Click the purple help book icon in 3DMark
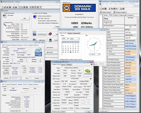The height and width of the screenshot is (113, 141). click(x=50, y=34)
